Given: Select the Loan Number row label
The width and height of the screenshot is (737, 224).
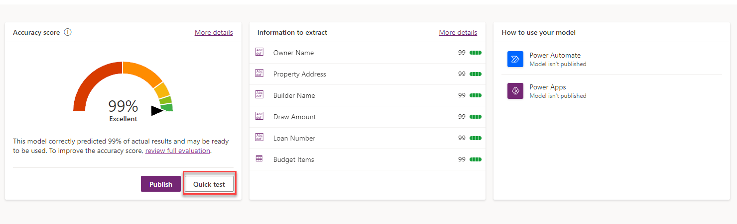Looking at the screenshot, I should click(294, 138).
